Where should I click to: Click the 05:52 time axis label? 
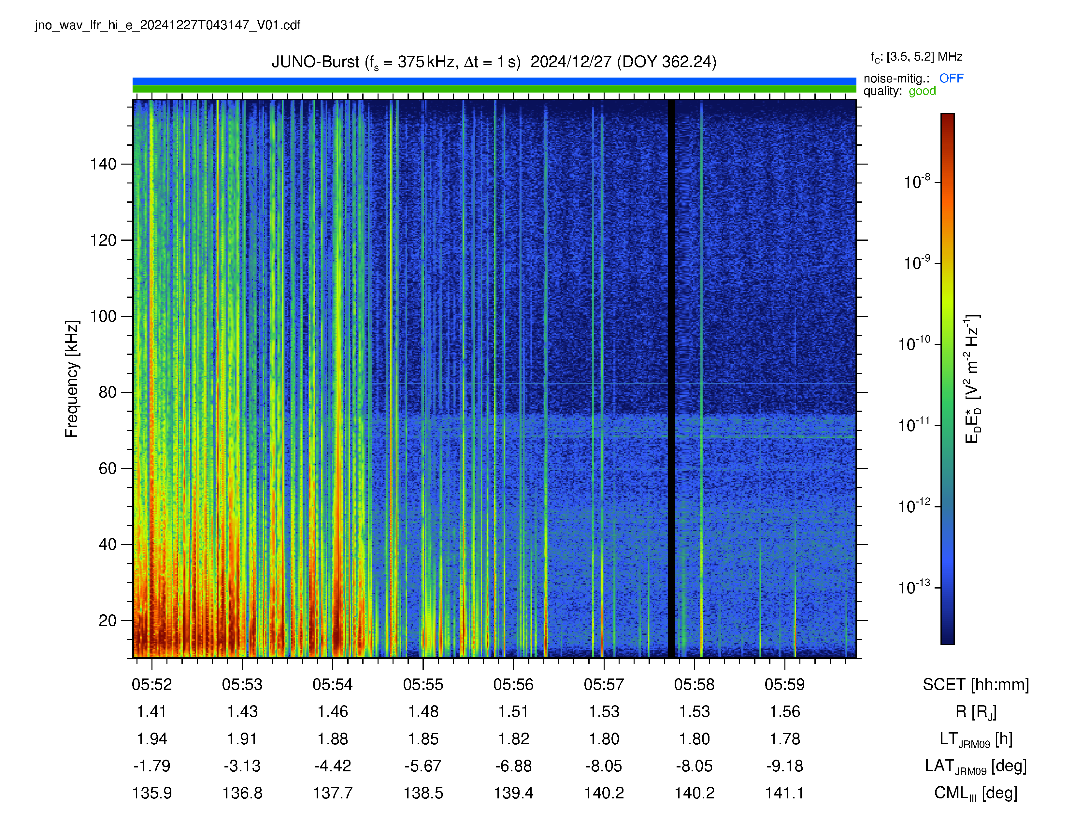[x=151, y=684]
